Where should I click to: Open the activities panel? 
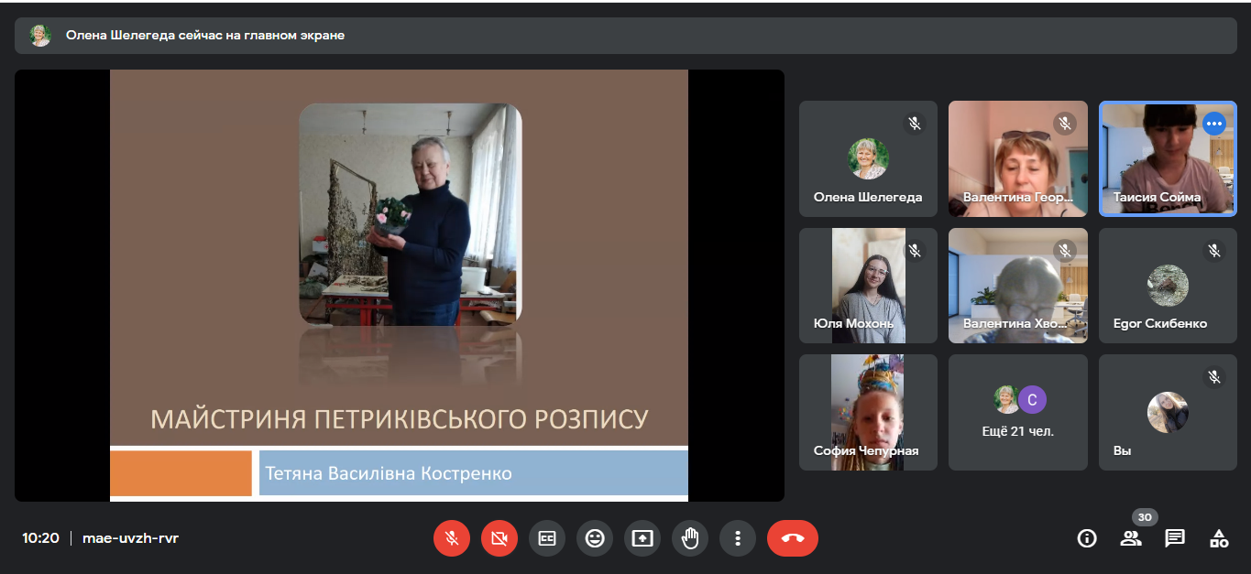(1219, 538)
